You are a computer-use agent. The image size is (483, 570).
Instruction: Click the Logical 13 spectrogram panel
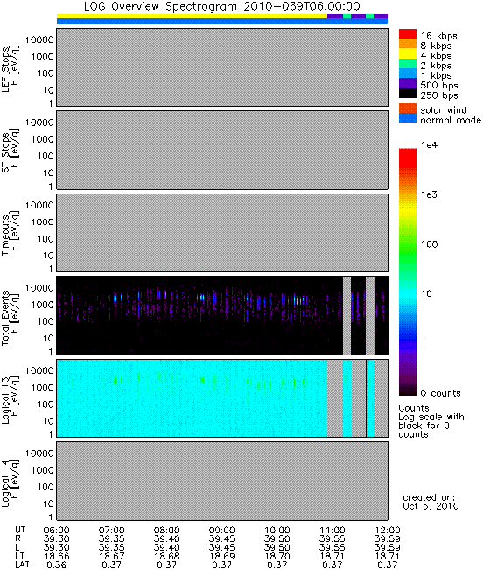click(222, 398)
